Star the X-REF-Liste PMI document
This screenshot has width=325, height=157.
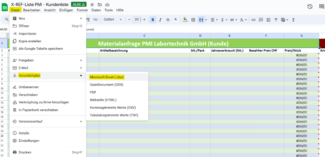coord(92,5)
